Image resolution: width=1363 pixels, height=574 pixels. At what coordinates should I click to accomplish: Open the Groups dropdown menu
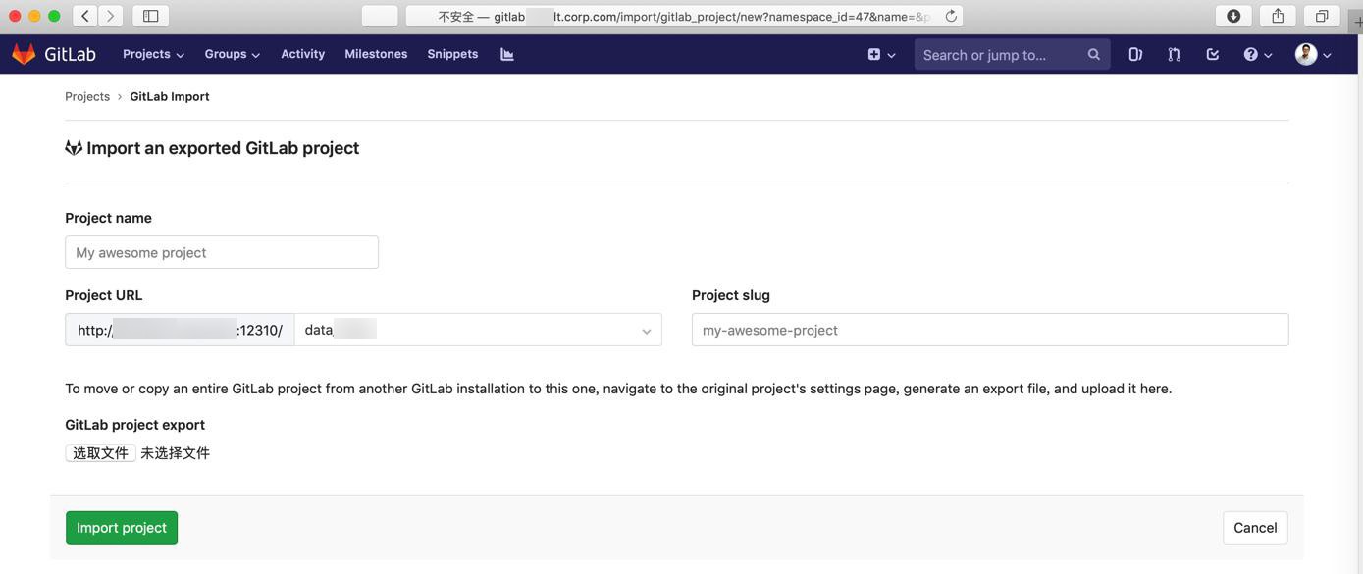pos(233,54)
